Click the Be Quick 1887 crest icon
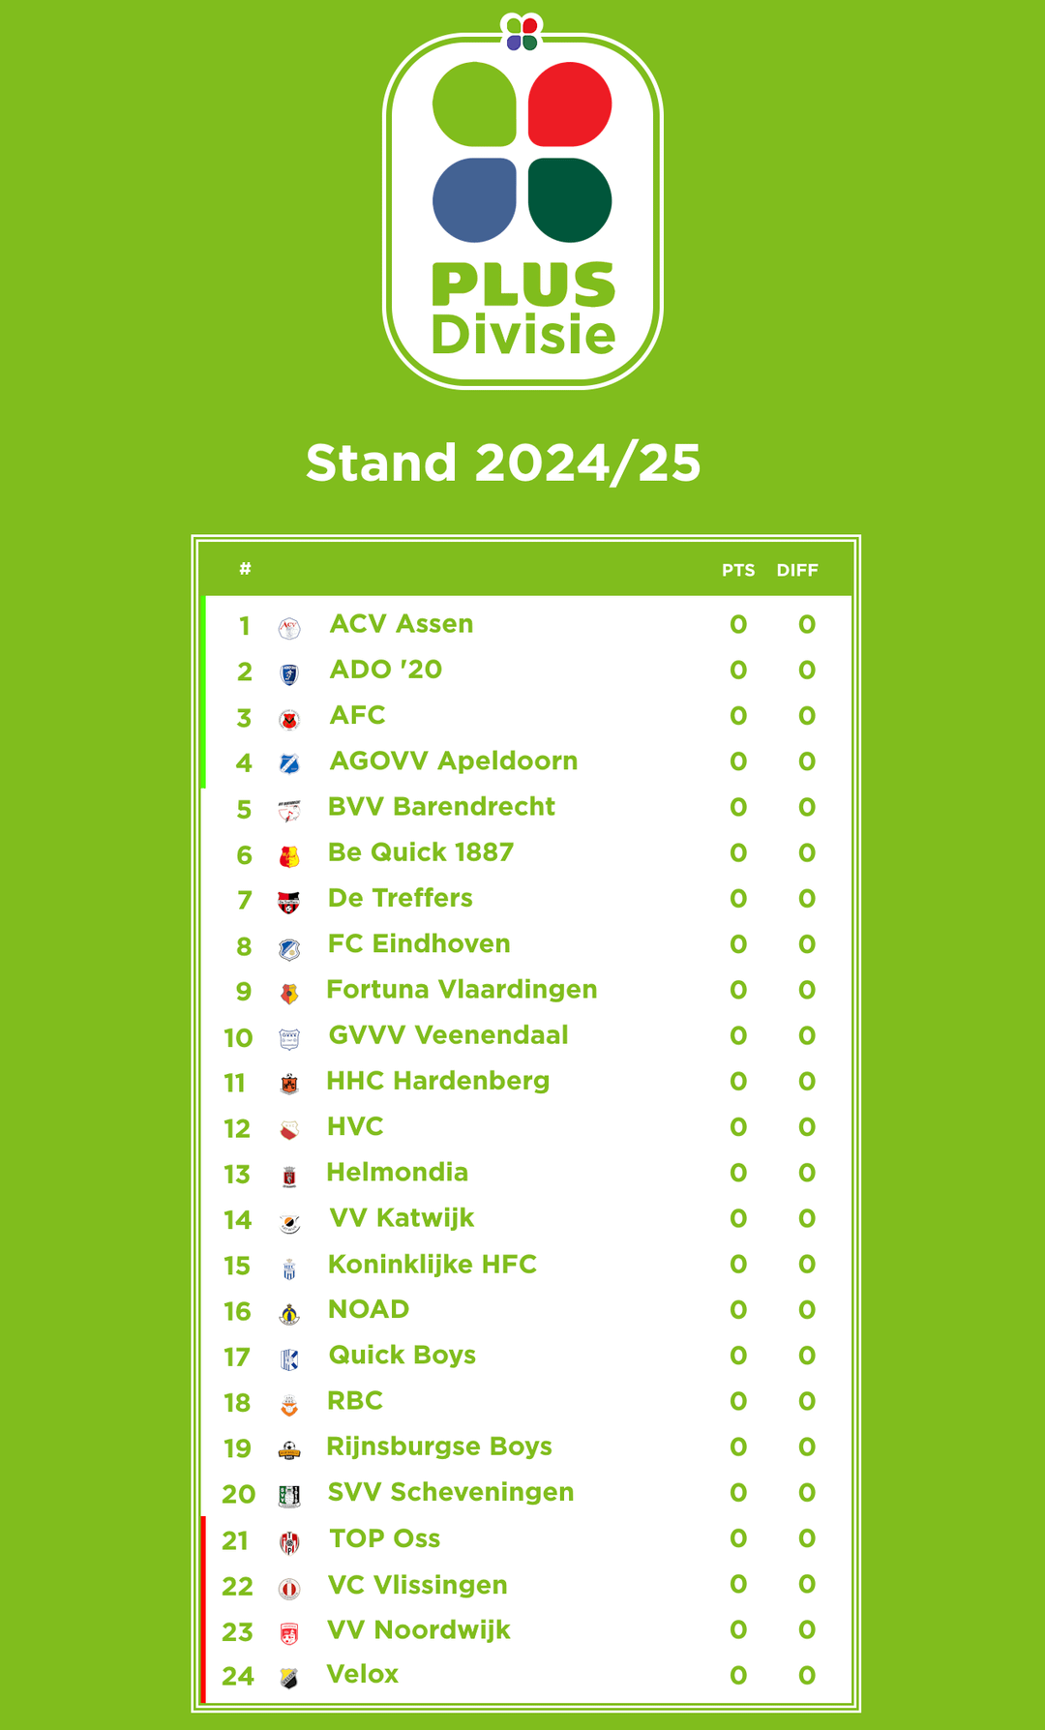Image resolution: width=1045 pixels, height=1730 pixels. 289,856
